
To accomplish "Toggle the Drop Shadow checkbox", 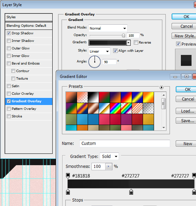I will pos(9,33).
